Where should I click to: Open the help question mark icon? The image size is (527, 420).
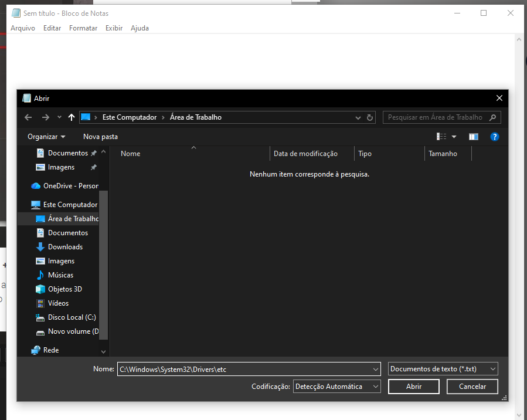point(494,137)
